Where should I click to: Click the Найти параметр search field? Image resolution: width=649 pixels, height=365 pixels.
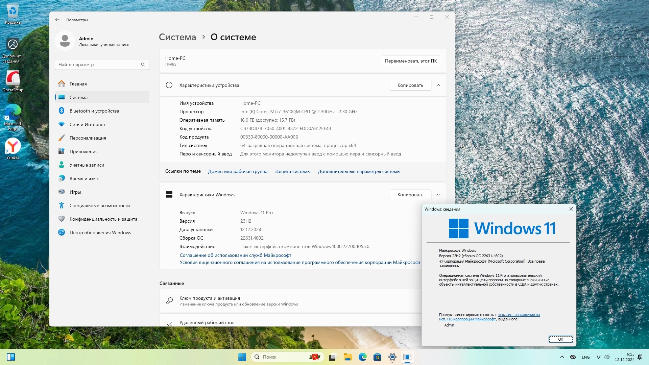tap(98, 65)
